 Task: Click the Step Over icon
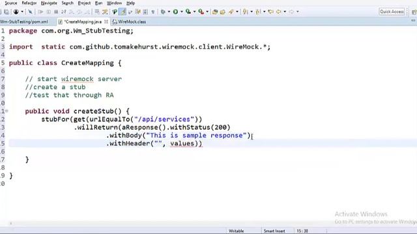79,12
